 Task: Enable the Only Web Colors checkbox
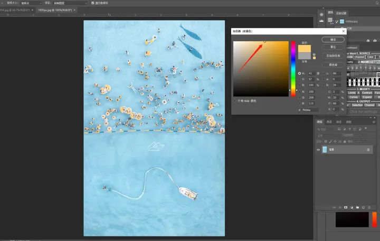[235, 101]
